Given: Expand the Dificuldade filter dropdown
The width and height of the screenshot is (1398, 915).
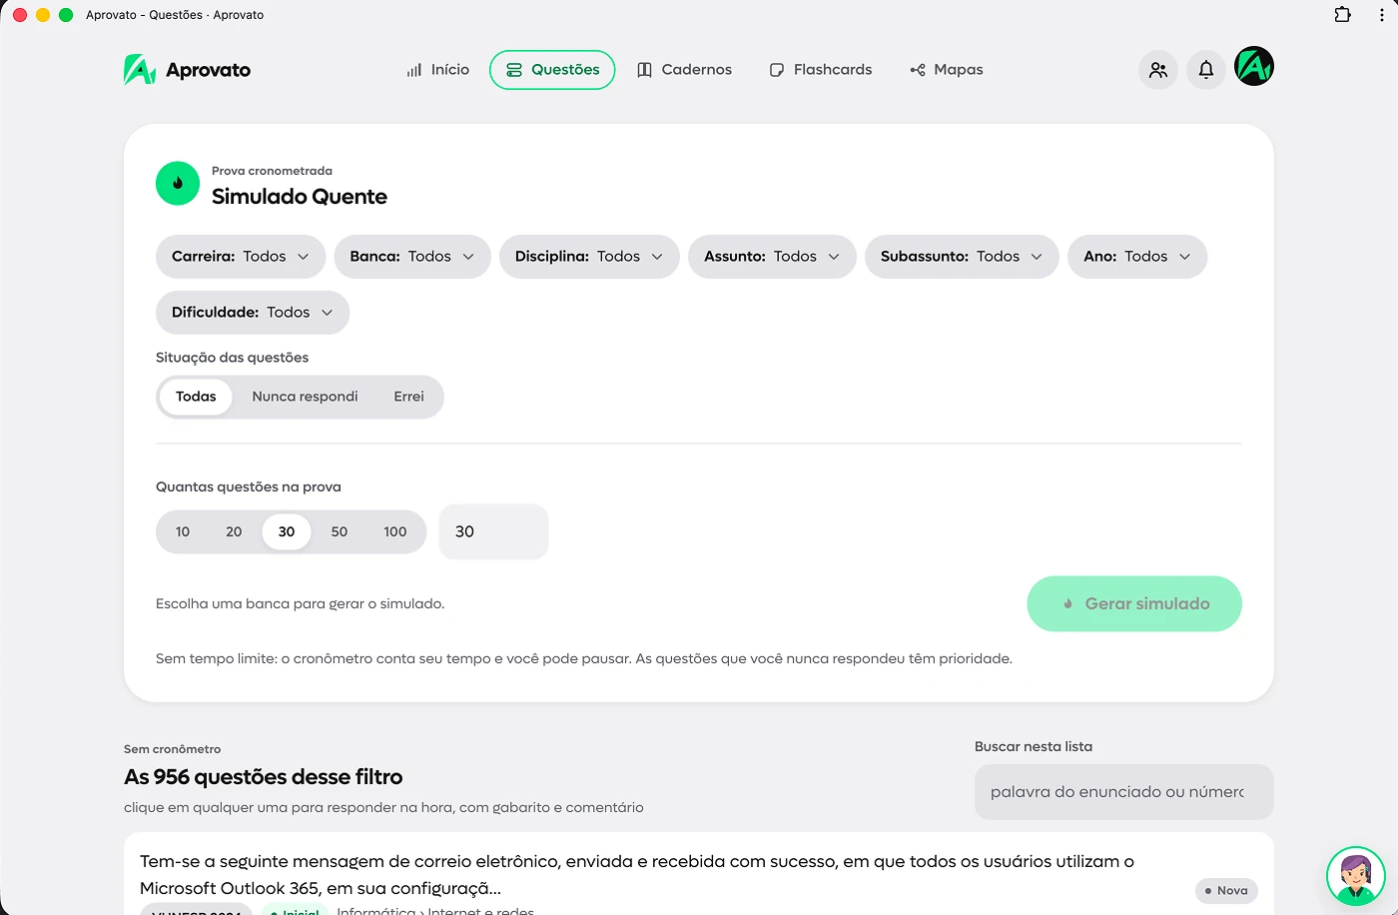Looking at the screenshot, I should pyautogui.click(x=253, y=313).
